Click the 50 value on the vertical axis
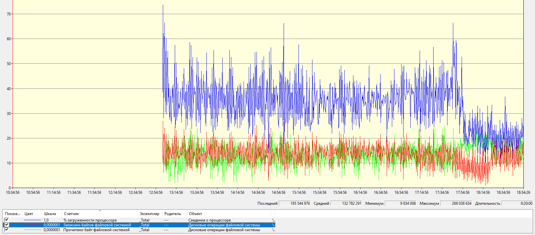Screen dimensions: 535x235 click(x=9, y=64)
